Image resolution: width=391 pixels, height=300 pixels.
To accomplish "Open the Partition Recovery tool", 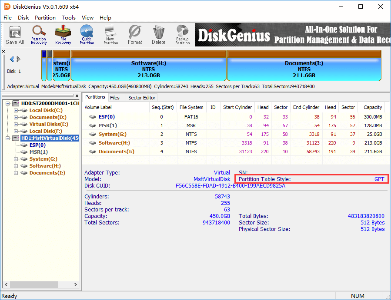I will point(39,35).
